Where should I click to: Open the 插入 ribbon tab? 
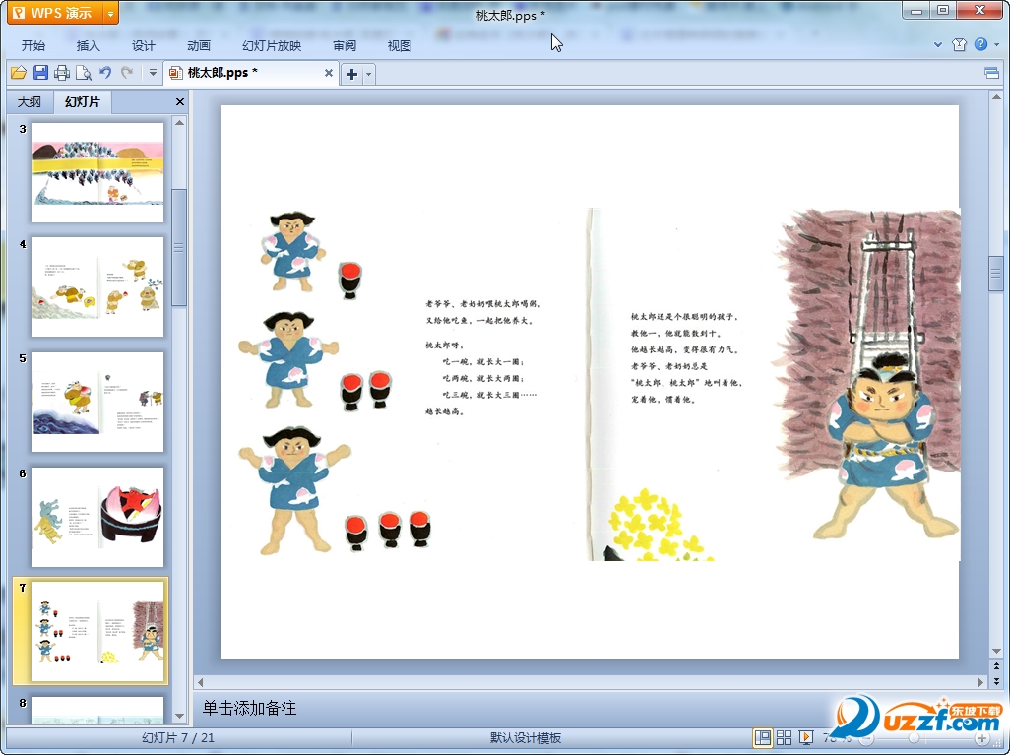[x=89, y=45]
